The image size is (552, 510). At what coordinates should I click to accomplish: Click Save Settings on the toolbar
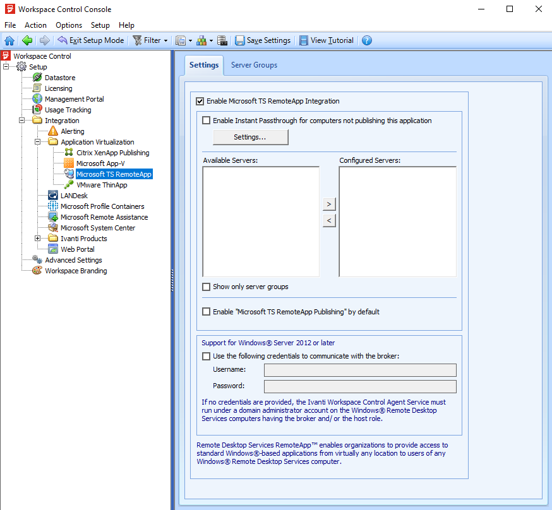(x=263, y=40)
